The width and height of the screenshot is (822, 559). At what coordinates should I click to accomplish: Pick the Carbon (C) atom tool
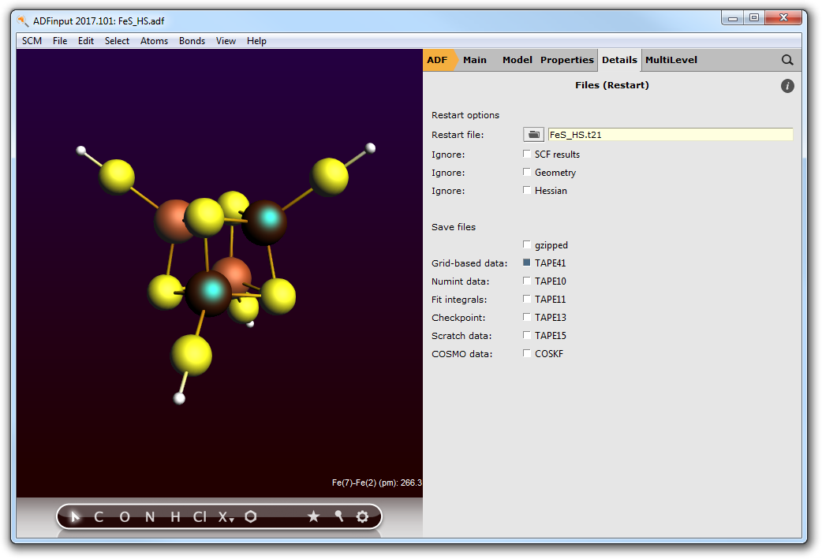[x=99, y=517]
